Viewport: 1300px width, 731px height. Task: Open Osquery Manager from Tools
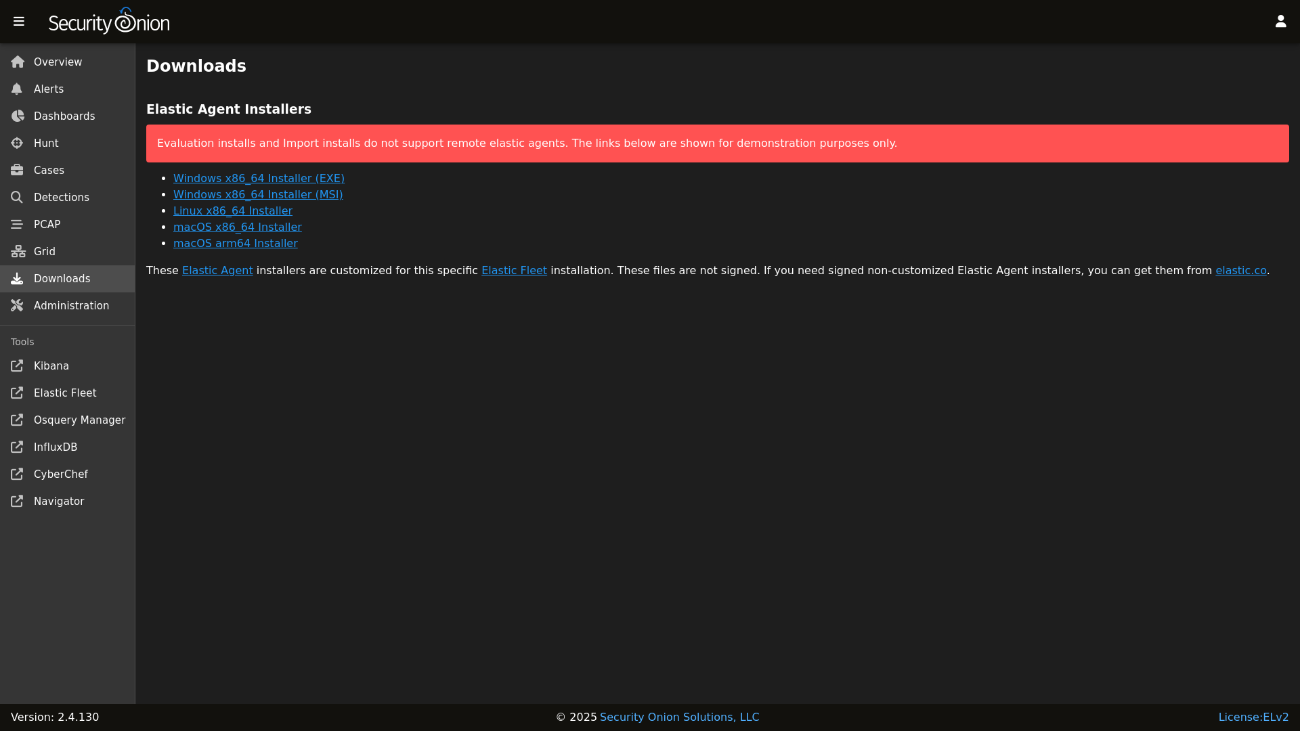(x=79, y=420)
